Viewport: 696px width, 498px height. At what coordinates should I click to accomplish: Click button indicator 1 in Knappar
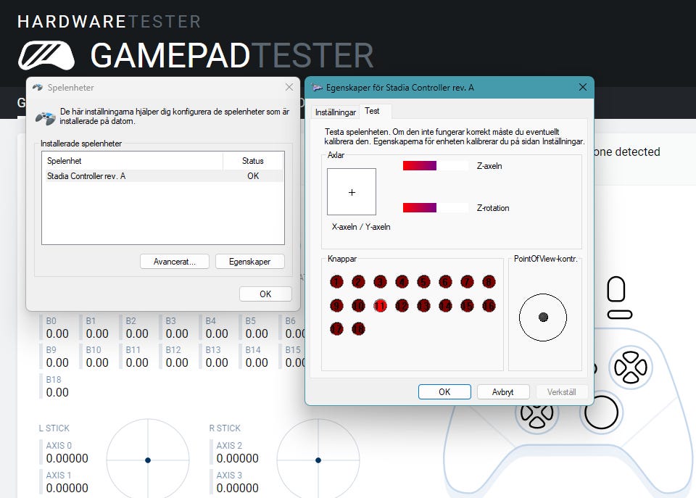tap(336, 282)
